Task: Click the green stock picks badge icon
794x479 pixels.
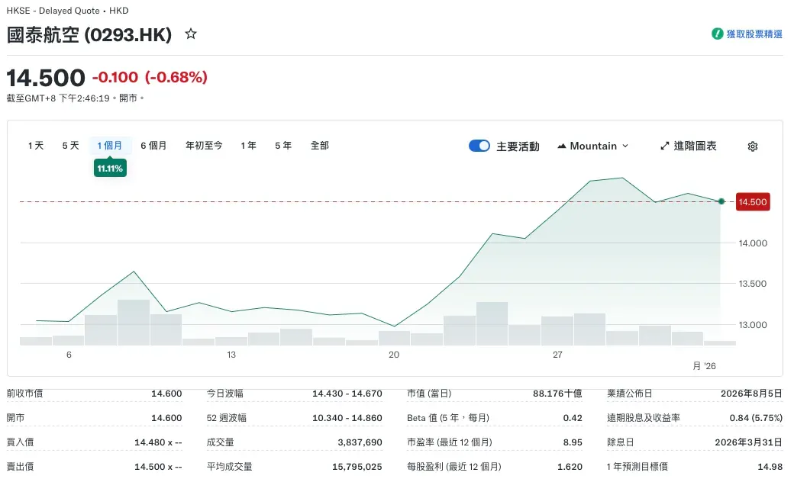Action: point(717,34)
